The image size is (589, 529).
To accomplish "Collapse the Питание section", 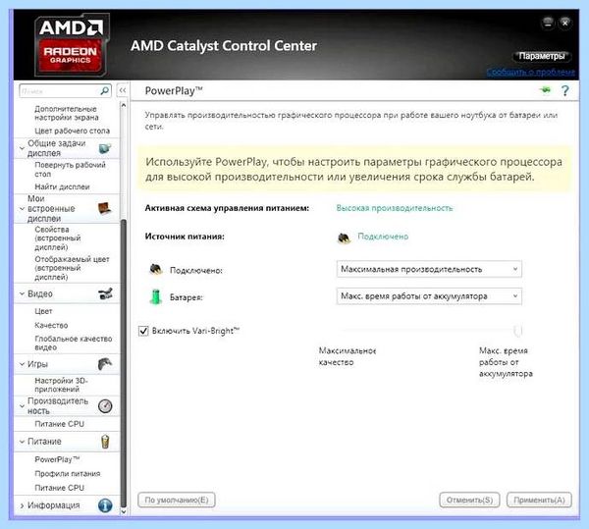I will [22, 442].
